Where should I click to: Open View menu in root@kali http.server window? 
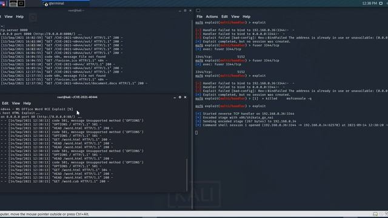click(8, 17)
